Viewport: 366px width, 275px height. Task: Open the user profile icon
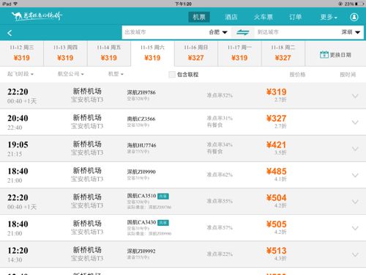354,17
